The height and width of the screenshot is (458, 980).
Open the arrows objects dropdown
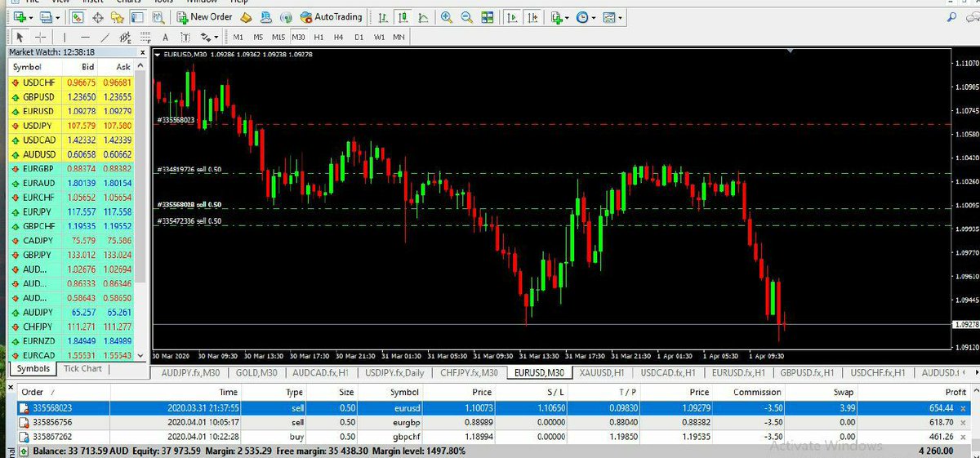[x=209, y=38]
